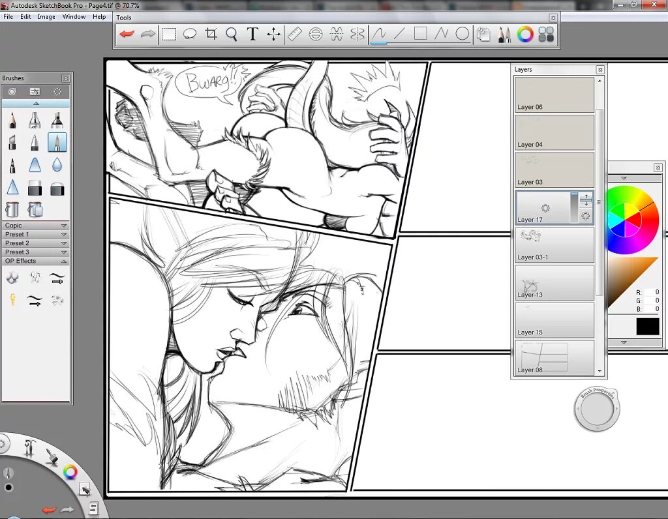This screenshot has height=519, width=668.
Task: Open Layer 17 marking menu circle icon
Action: 586,216
